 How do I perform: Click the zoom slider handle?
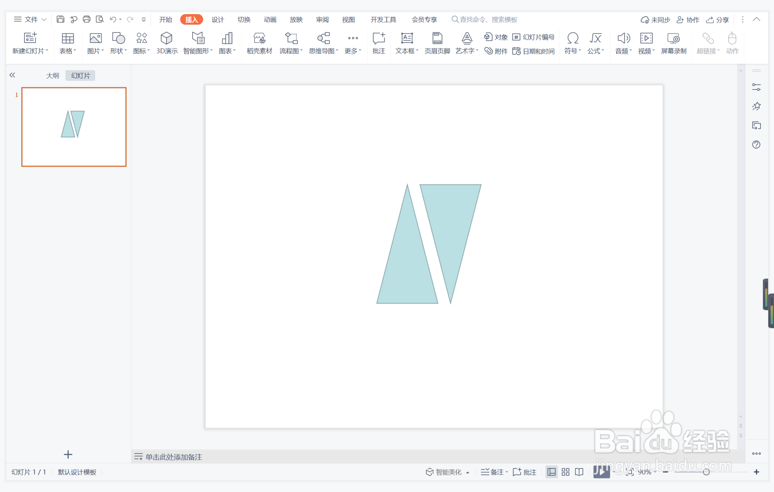706,472
